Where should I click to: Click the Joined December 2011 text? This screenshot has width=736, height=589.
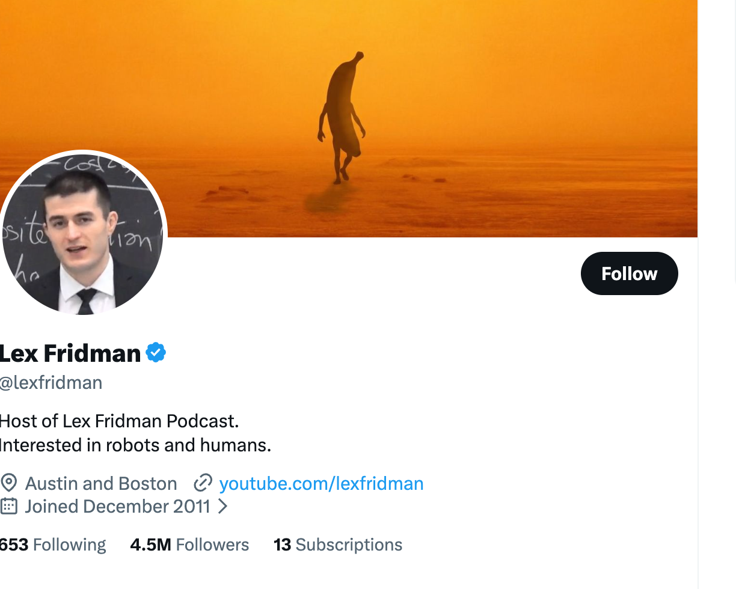(117, 506)
